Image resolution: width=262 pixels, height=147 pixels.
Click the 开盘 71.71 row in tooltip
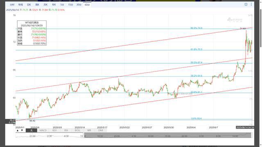pyautogui.click(x=32, y=29)
